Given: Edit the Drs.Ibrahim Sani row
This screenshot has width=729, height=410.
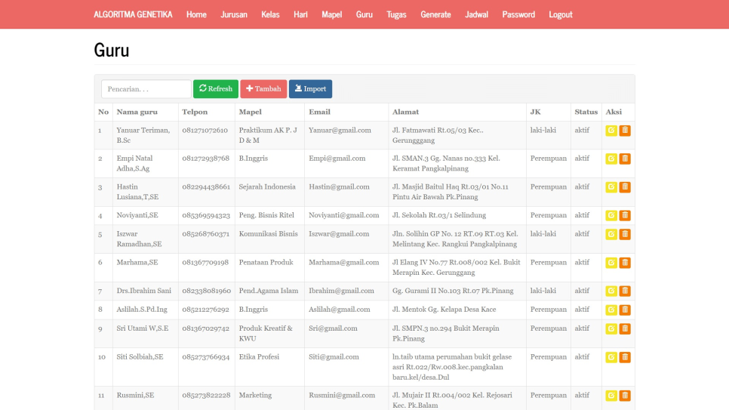Looking at the screenshot, I should click(611, 291).
